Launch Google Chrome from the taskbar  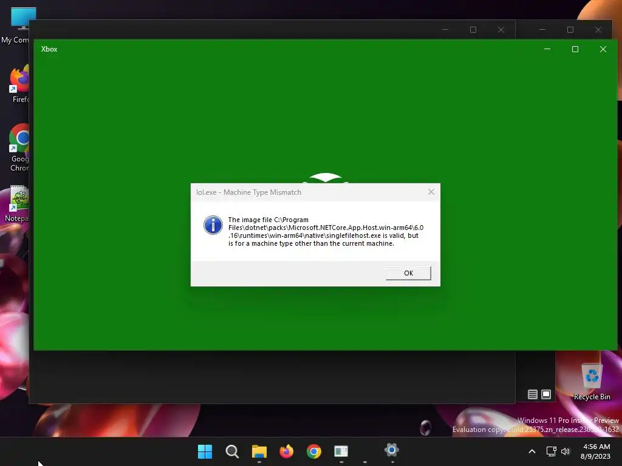[x=314, y=451]
